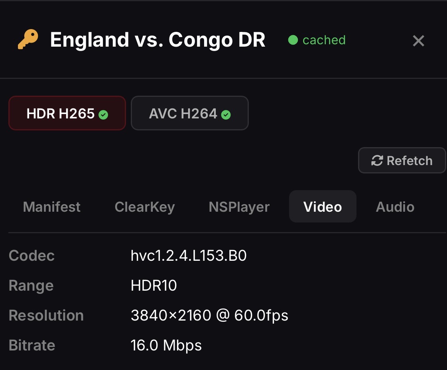Click the Refetch button
The image size is (447, 370).
click(x=402, y=161)
